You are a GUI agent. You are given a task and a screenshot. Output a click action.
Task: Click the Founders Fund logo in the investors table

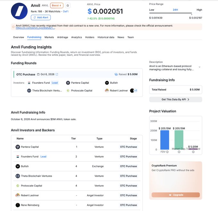[18, 156]
